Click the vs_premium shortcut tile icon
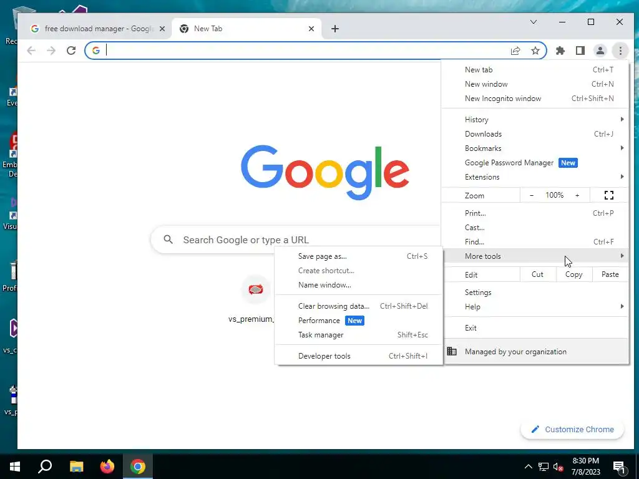639x479 pixels. point(256,289)
